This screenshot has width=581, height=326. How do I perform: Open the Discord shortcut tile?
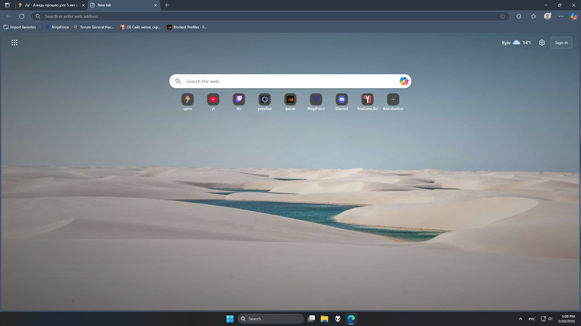click(341, 99)
